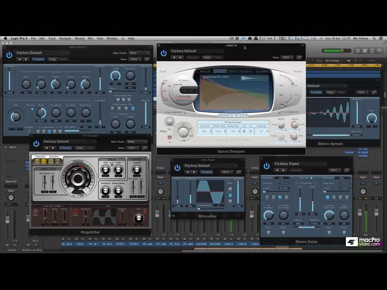Go to next preset in Bitcrusher

pyautogui.click(x=195, y=172)
